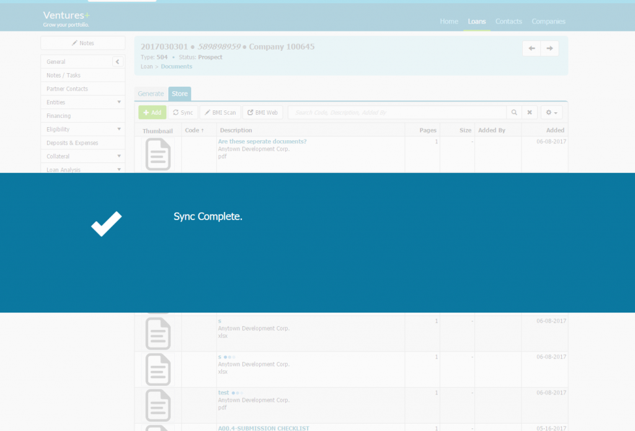Click the 'Company 100645' header text
Screen dimensions: 635x431
282,47
